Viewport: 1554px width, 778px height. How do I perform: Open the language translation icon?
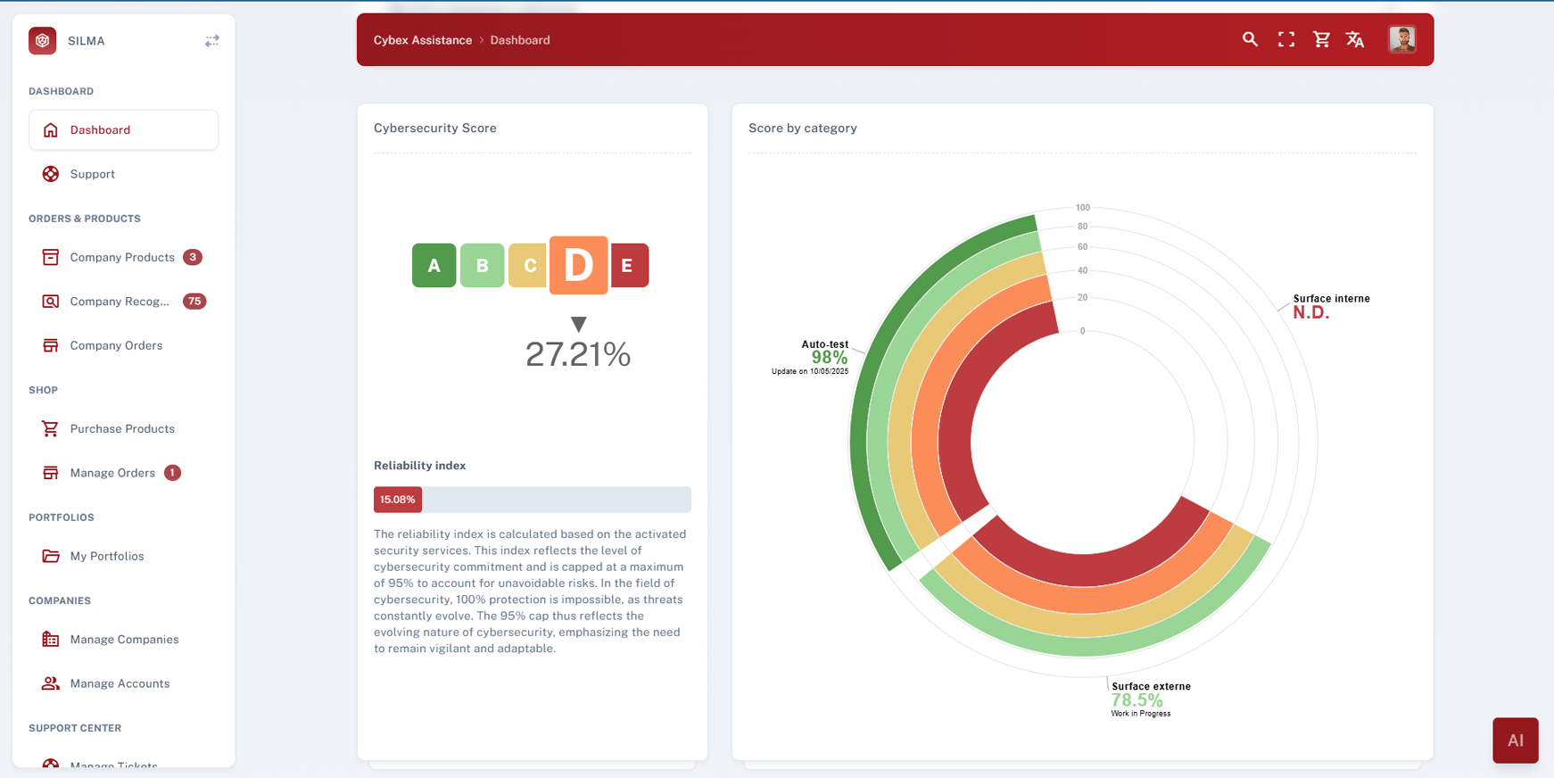(1355, 39)
